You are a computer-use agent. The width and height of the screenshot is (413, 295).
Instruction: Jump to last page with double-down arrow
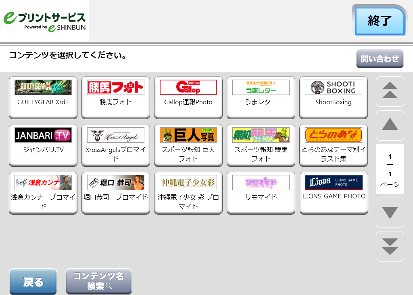[x=390, y=247]
